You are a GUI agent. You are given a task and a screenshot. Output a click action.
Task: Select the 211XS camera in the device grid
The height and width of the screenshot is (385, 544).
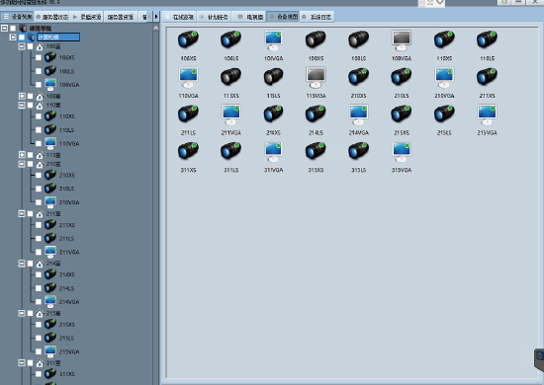(487, 77)
